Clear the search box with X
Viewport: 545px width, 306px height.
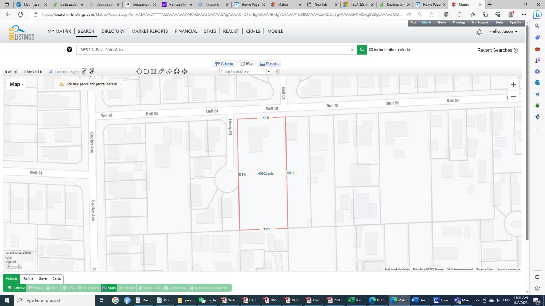tap(352, 50)
